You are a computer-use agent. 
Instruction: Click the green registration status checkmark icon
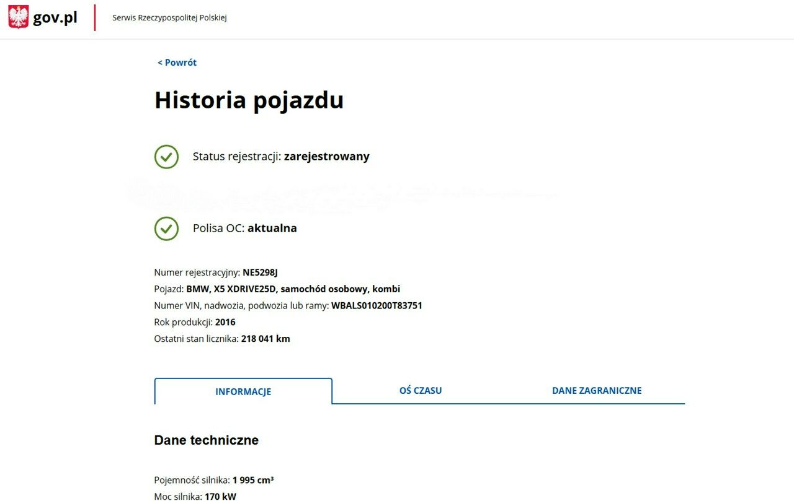click(x=166, y=157)
